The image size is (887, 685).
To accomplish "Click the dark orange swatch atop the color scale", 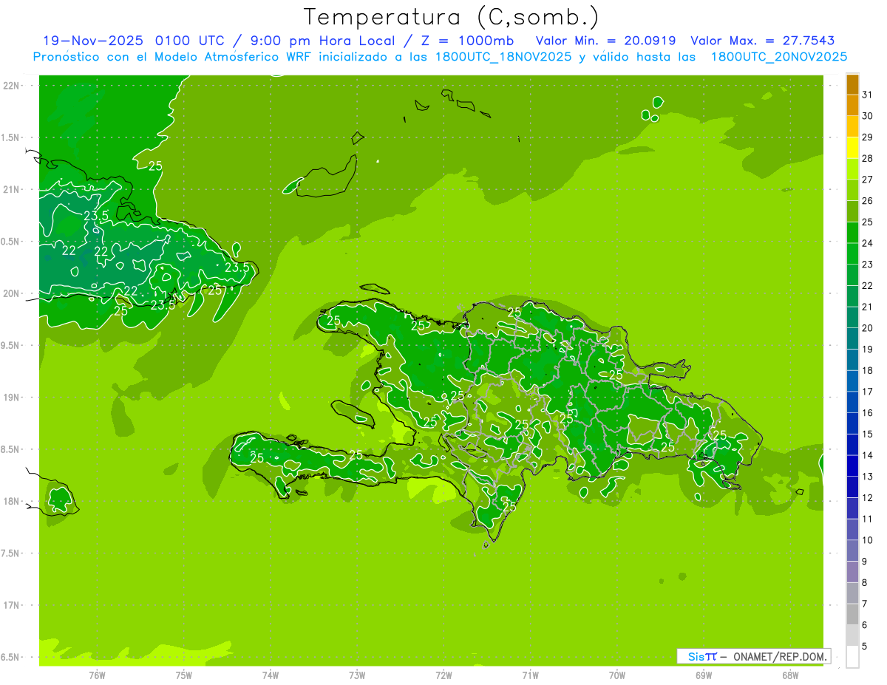I will [x=852, y=84].
